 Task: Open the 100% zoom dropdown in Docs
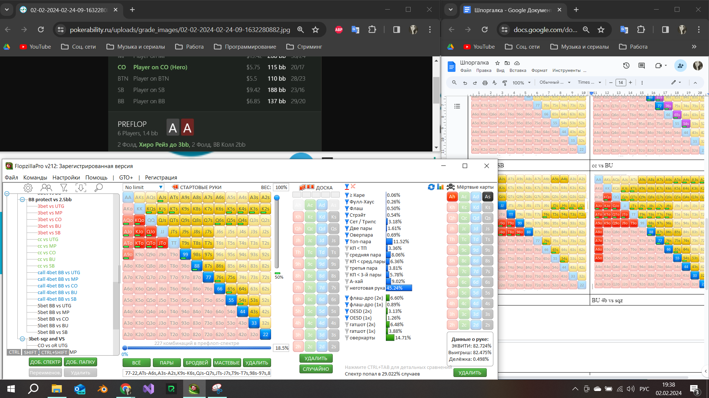(521, 83)
